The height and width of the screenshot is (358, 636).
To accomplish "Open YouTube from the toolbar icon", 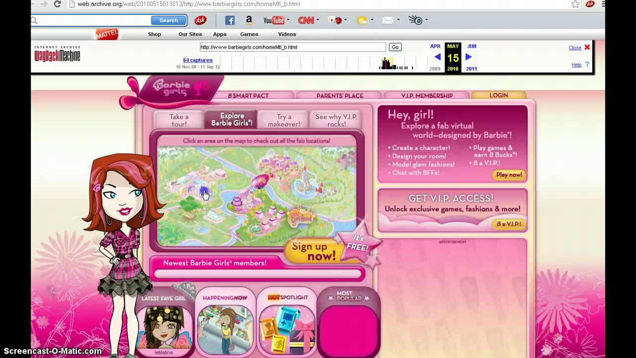I will [274, 20].
